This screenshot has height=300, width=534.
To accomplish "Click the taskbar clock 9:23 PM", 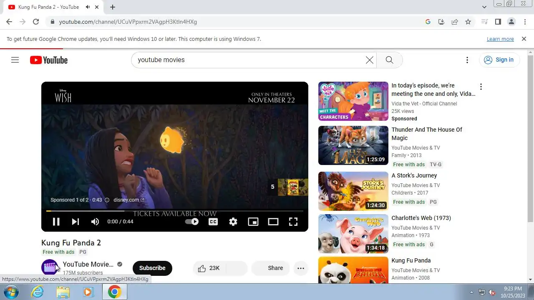I will (513, 289).
